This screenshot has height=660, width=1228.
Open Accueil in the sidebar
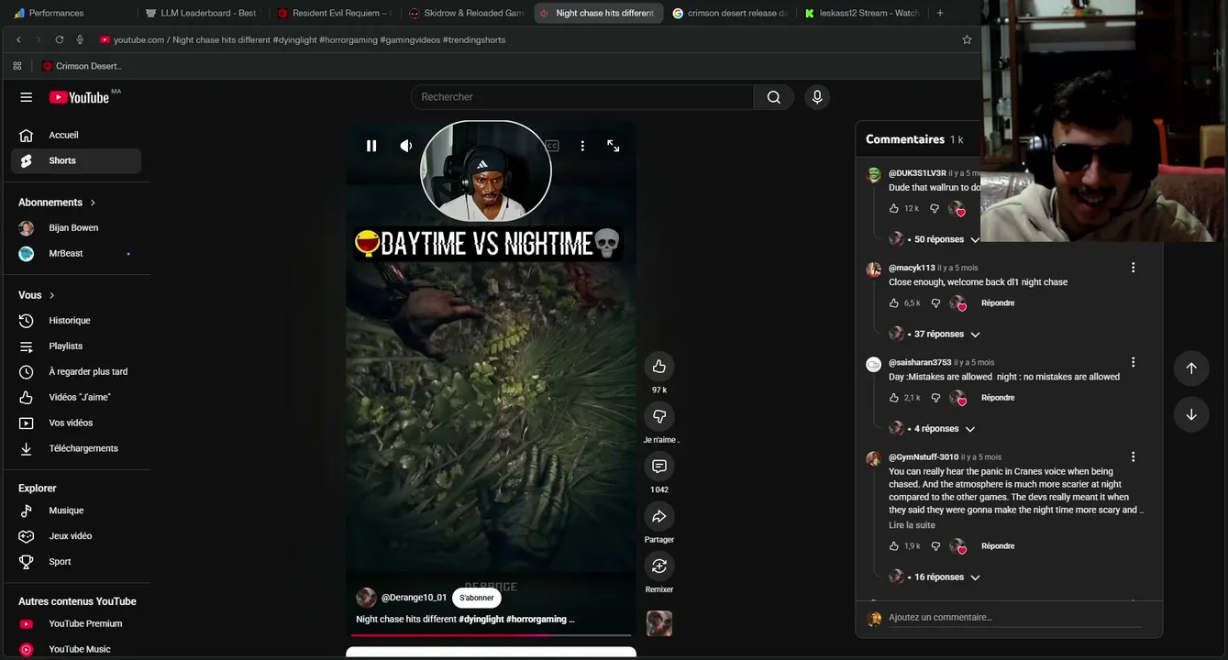click(x=76, y=135)
